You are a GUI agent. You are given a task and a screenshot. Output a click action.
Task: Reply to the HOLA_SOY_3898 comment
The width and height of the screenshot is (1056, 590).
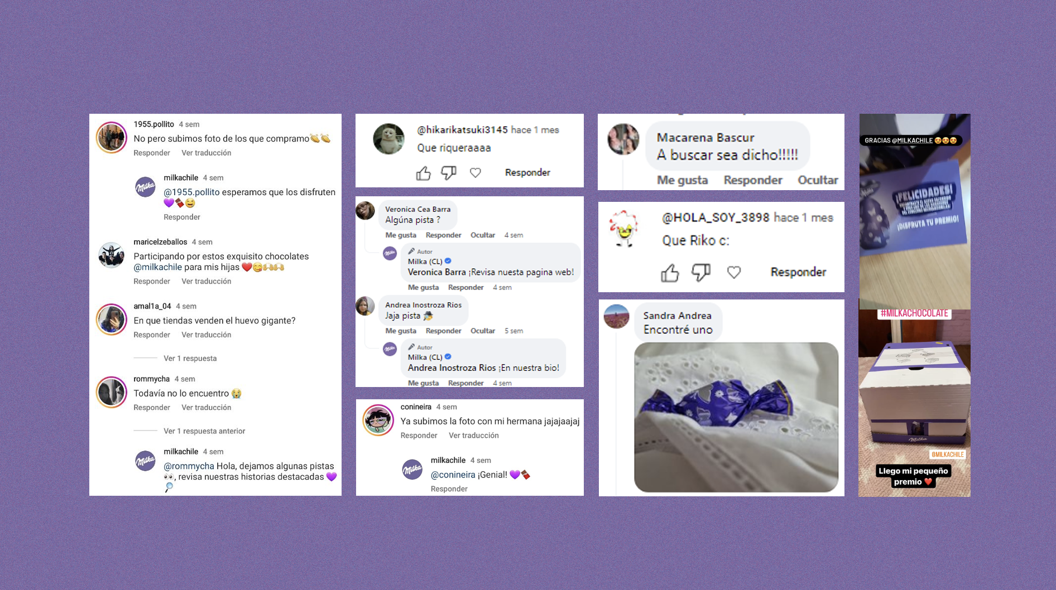click(x=798, y=272)
